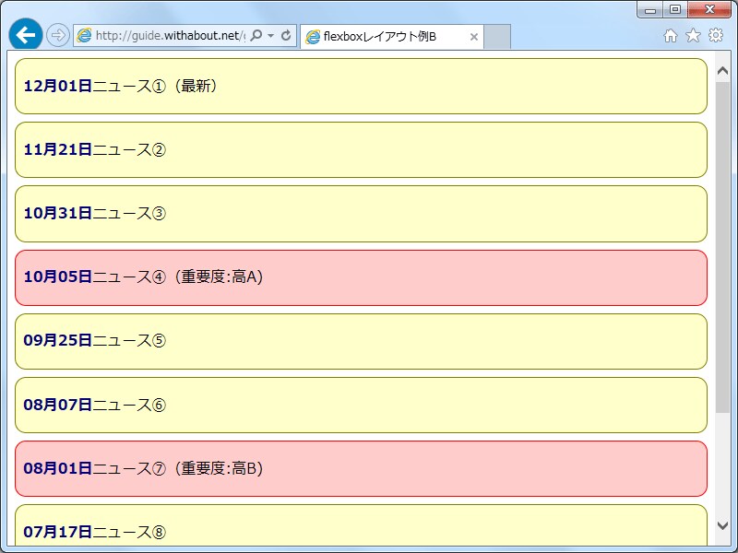Viewport: 738px width, 553px height.
Task: Select the flexboxレイアウト例B tab
Action: click(x=391, y=37)
